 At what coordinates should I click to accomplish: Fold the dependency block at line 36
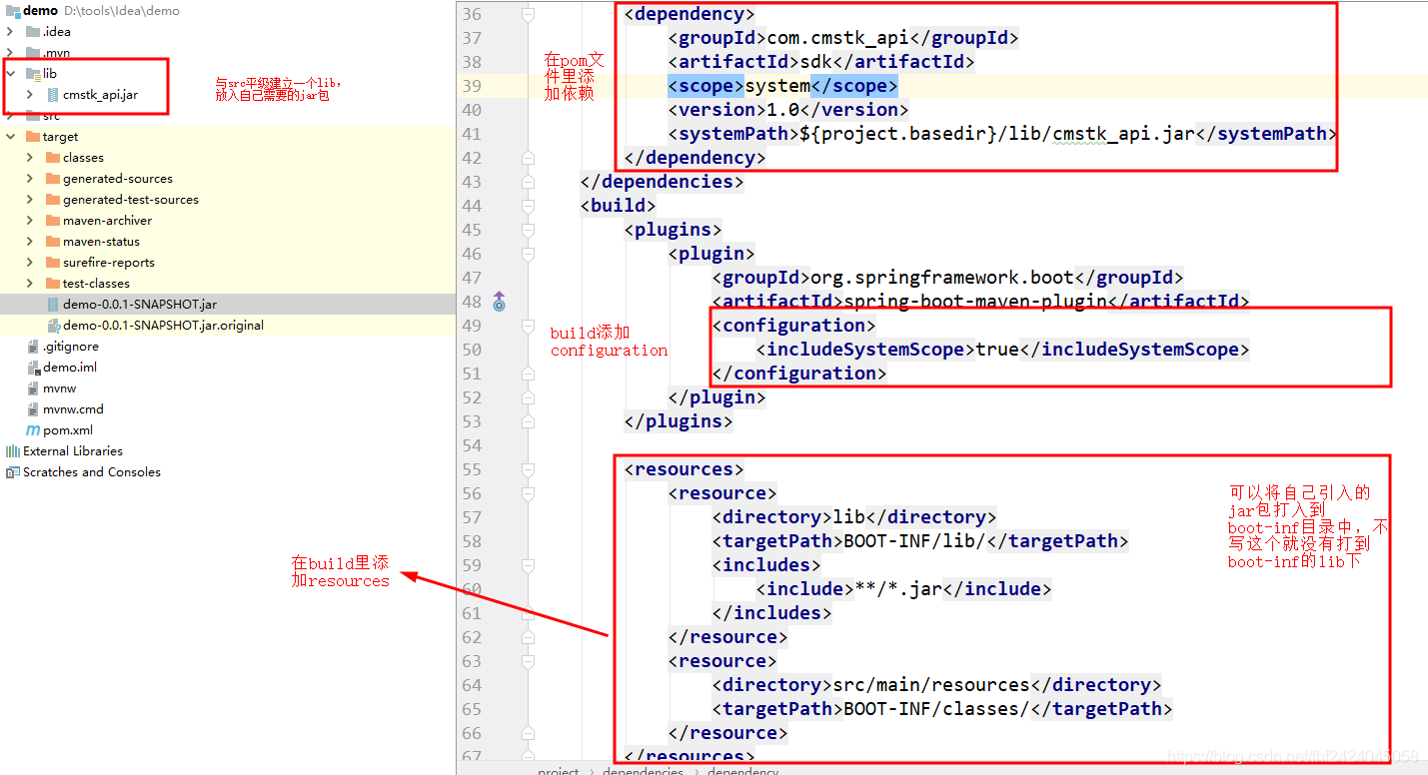tap(528, 14)
